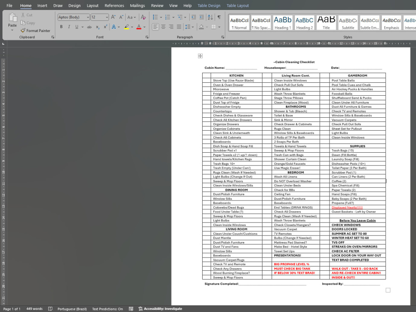The width and height of the screenshot is (416, 312).
Task: Justify the paragraph text
Action: point(179,27)
